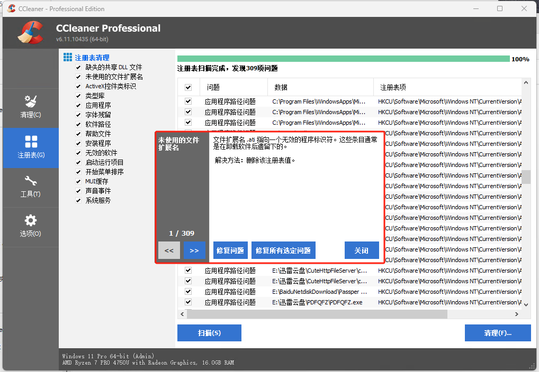This screenshot has width=539, height=372.
Task: Click the horizontal scrollbar thumb
Action: point(317,314)
